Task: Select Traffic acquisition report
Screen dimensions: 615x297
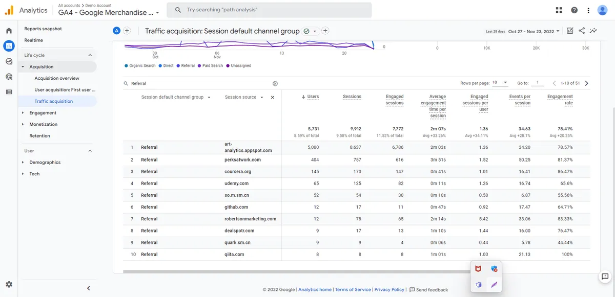Action: click(x=54, y=101)
